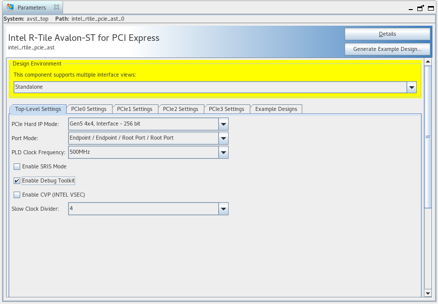
Task: Click the Details button
Action: (x=388, y=34)
